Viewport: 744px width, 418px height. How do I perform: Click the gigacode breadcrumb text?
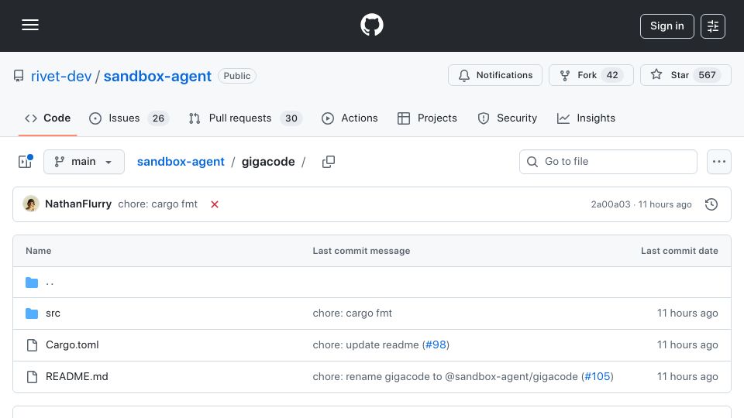pyautogui.click(x=268, y=162)
